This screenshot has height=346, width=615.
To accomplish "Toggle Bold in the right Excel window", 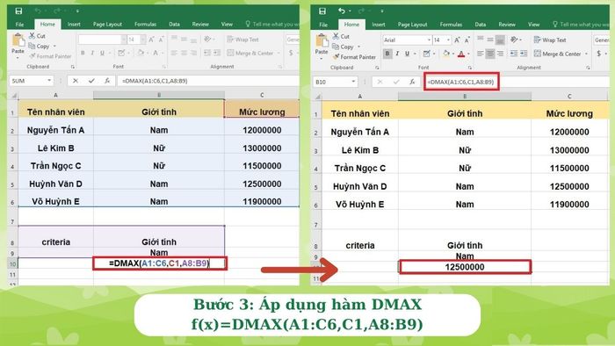I will (387, 54).
